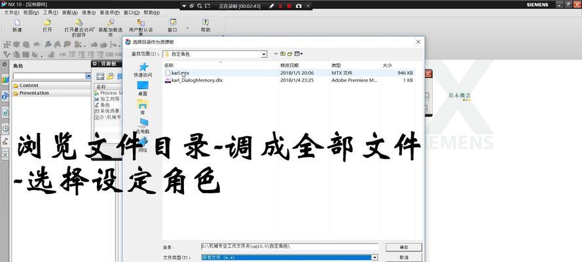
Task: Click the pin icon above the resource bar
Action: (5, 64)
